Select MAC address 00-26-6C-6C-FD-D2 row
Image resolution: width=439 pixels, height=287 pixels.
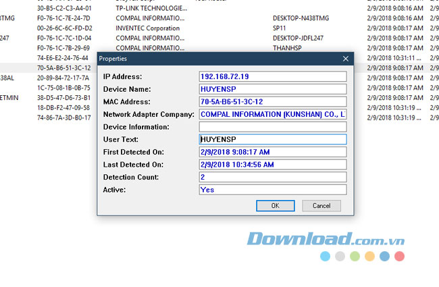pyautogui.click(x=65, y=28)
